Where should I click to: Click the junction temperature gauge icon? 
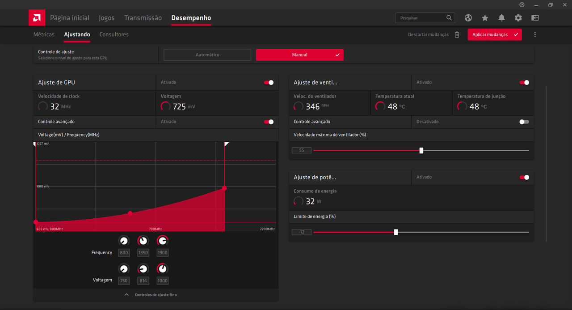[462, 106]
